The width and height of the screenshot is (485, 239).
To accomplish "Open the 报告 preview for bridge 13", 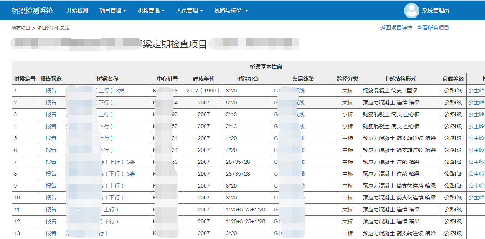I will tap(51, 233).
